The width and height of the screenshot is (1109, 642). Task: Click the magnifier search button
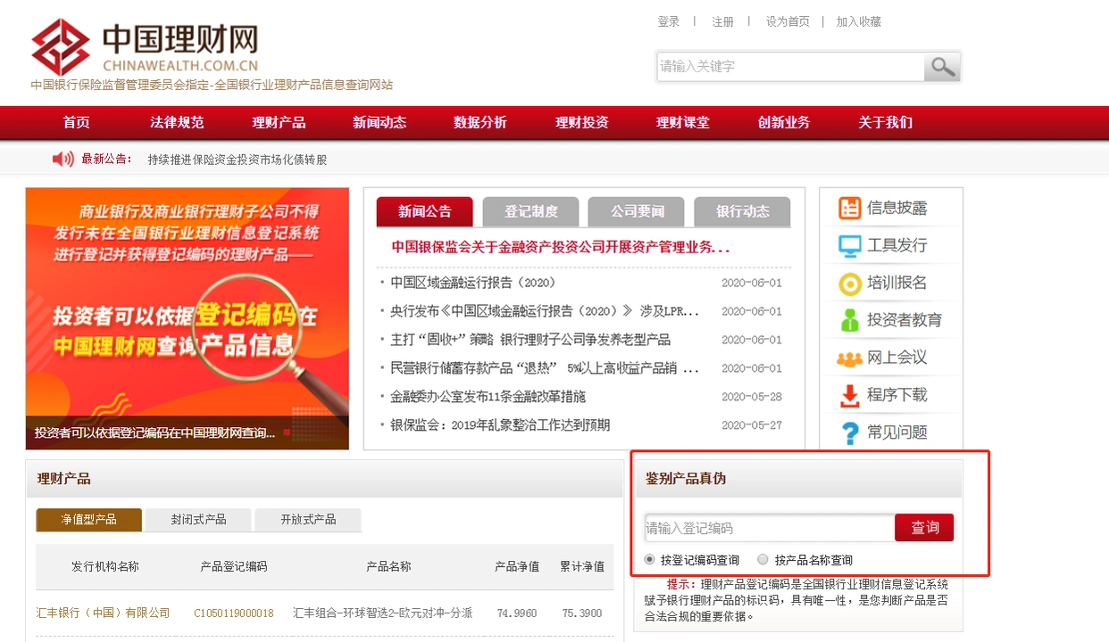coord(942,67)
